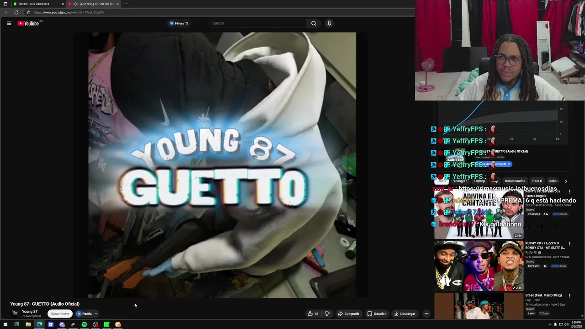Open options for Green feat. Maicol King
This screenshot has width=585, height=329.
pos(569,296)
